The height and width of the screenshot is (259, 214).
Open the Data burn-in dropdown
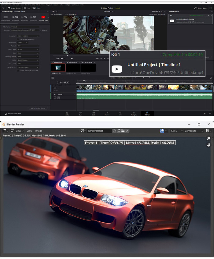(28, 67)
